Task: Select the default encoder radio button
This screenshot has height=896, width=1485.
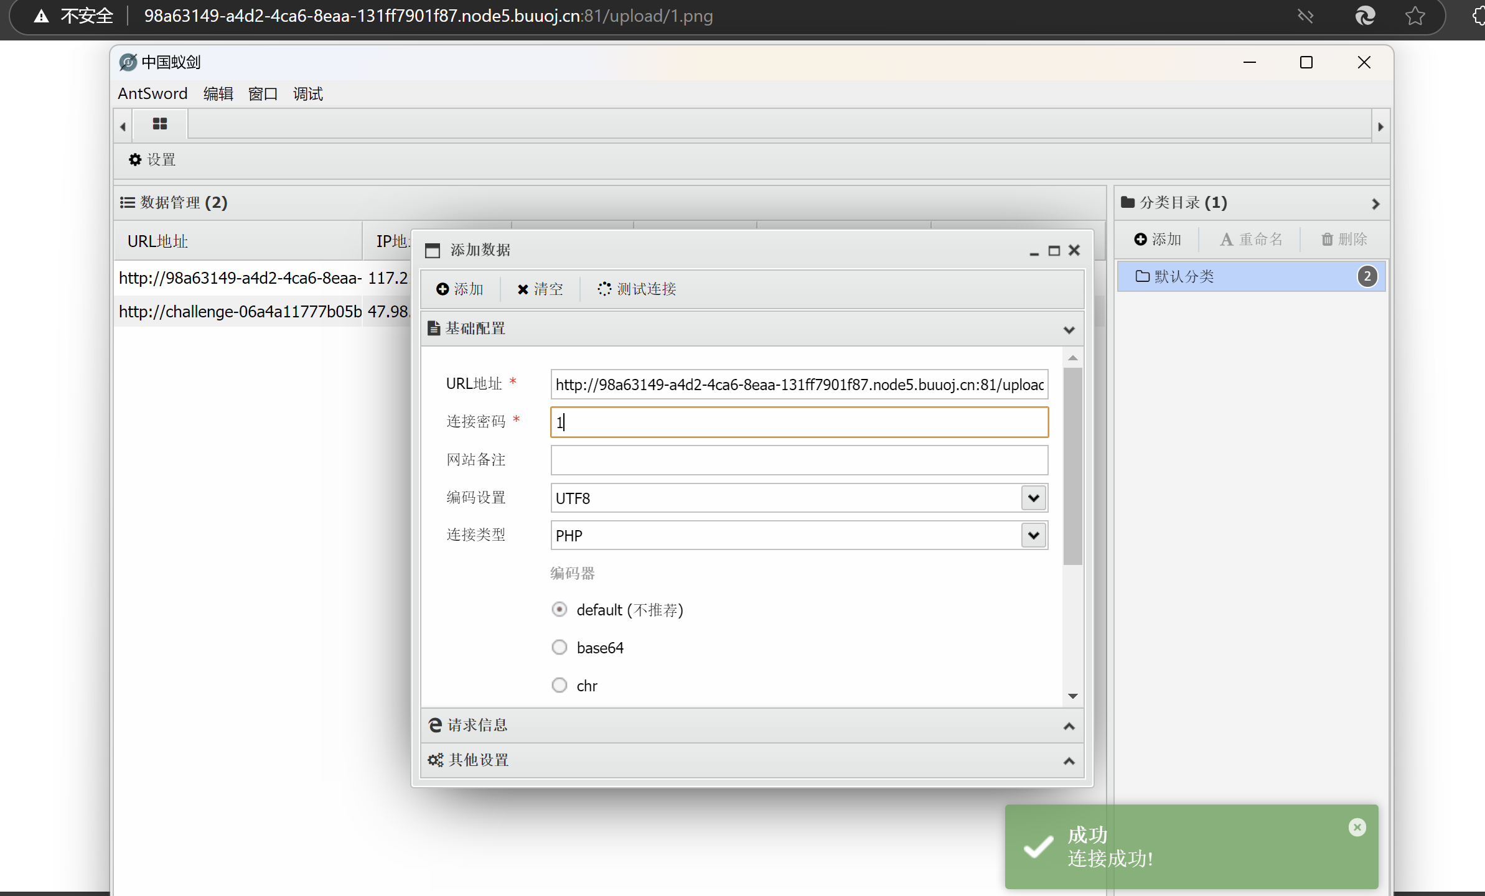Action: 560,610
